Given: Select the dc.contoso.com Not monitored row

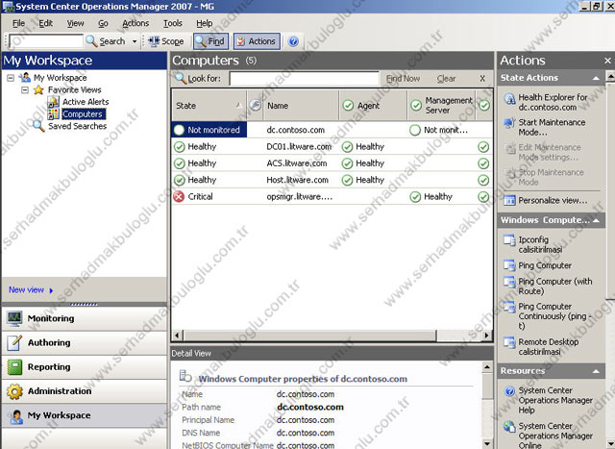Looking at the screenshot, I should pyautogui.click(x=332, y=130).
